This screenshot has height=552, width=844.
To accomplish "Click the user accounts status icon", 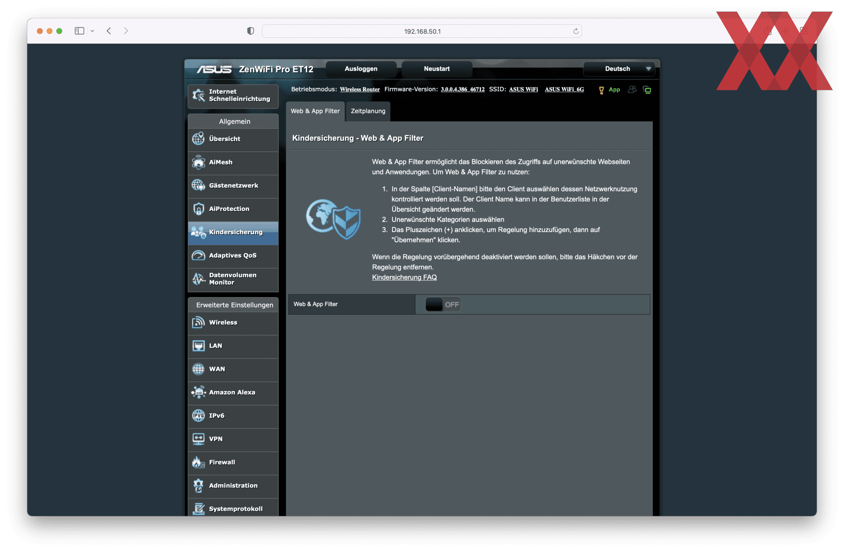I will [x=632, y=90].
